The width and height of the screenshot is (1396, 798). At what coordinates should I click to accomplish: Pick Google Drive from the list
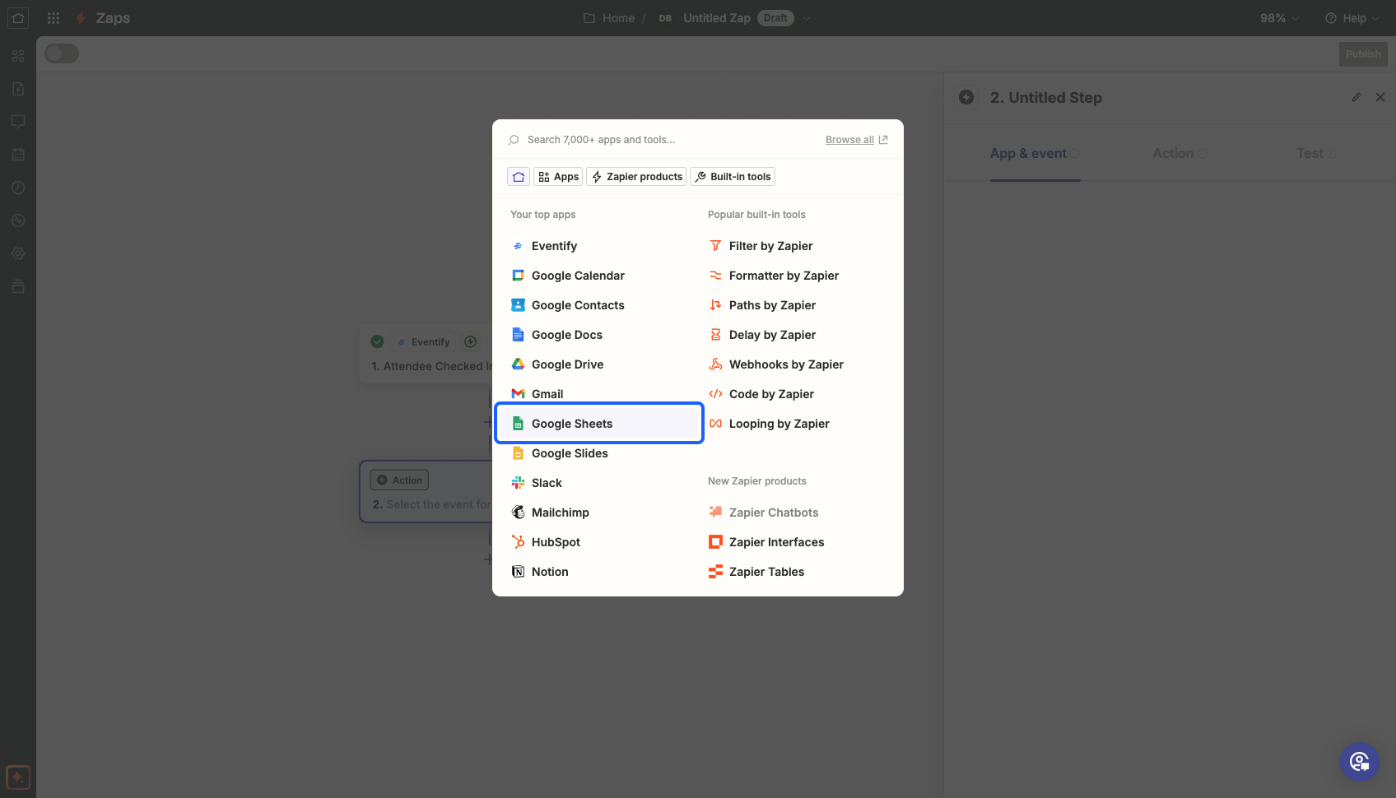(598, 364)
